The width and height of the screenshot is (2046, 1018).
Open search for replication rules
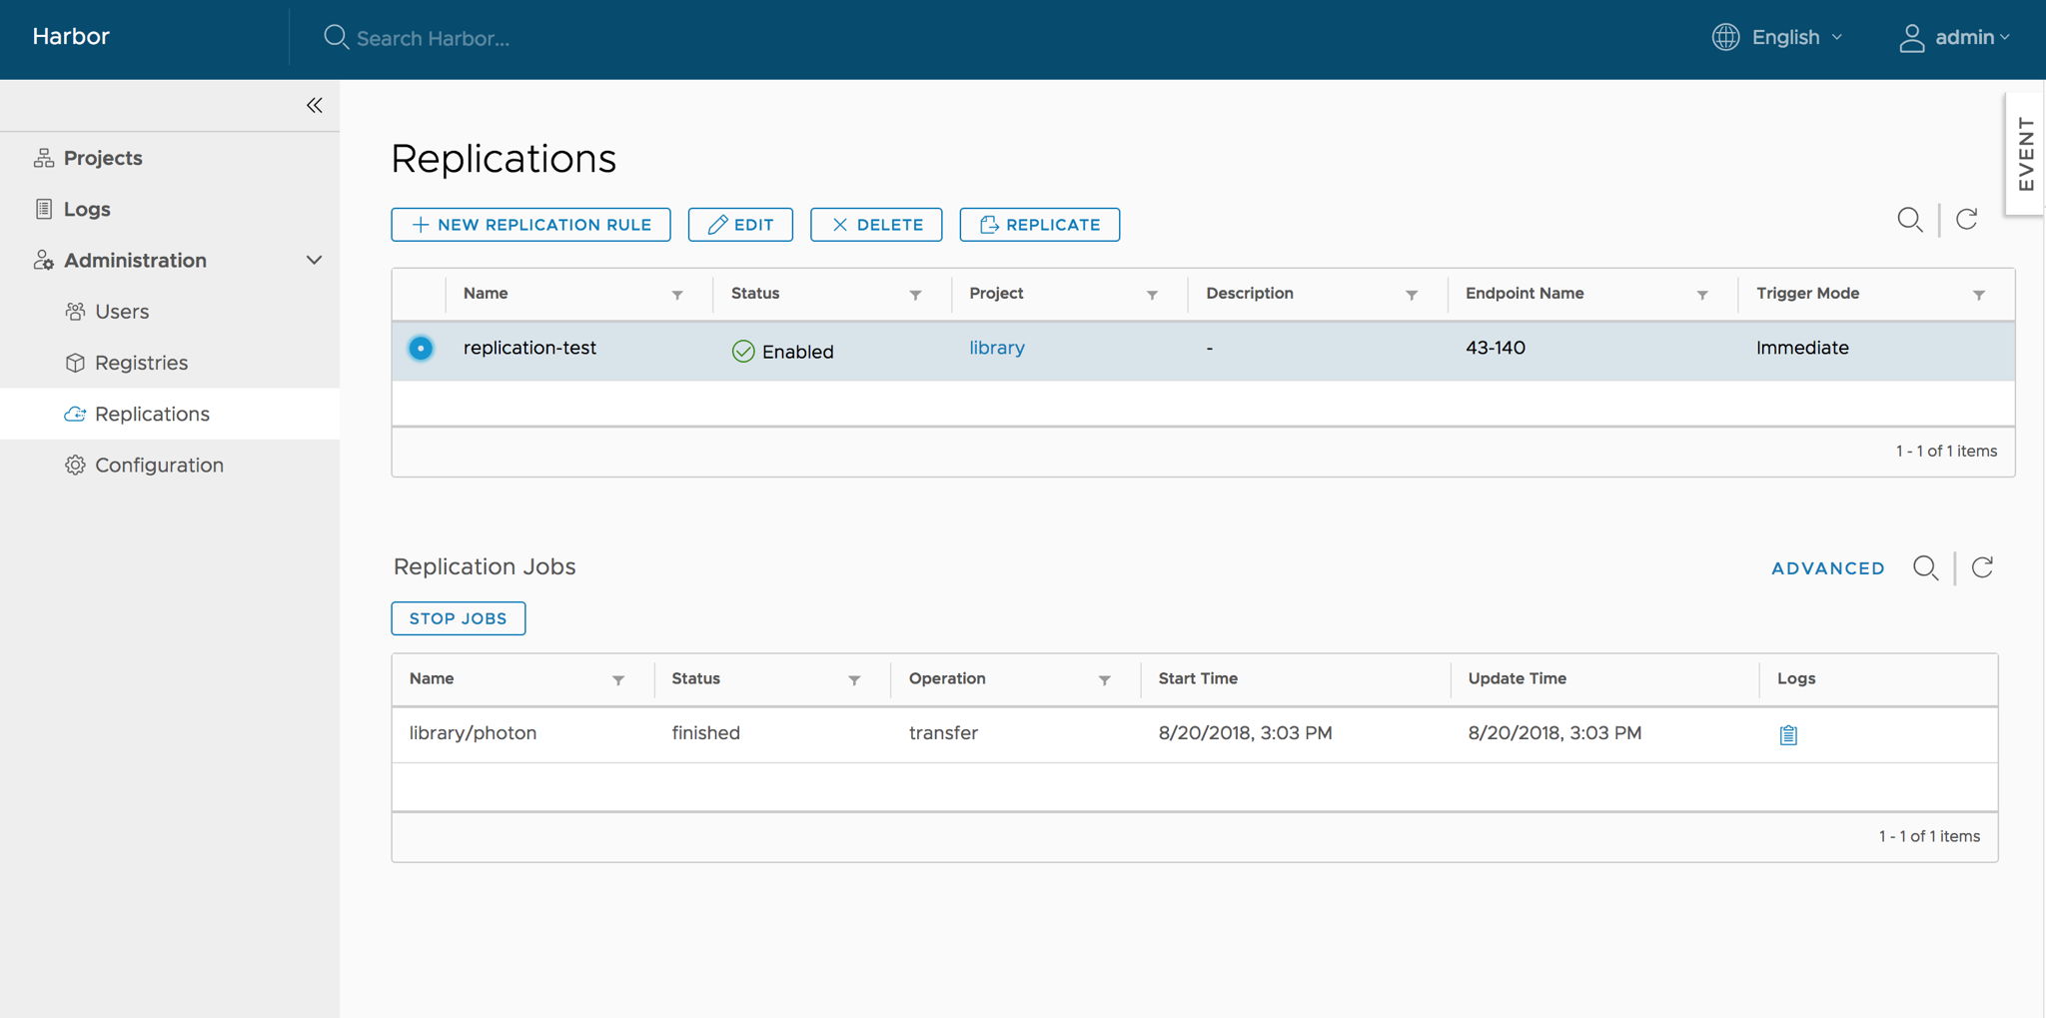point(1911,220)
